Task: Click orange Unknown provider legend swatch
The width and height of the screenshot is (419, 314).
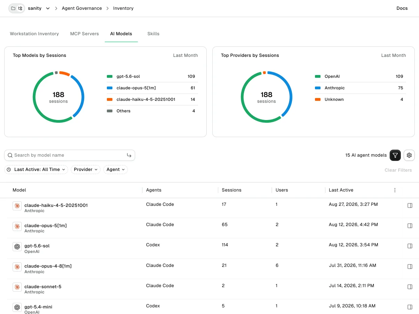Action: pos(318,99)
